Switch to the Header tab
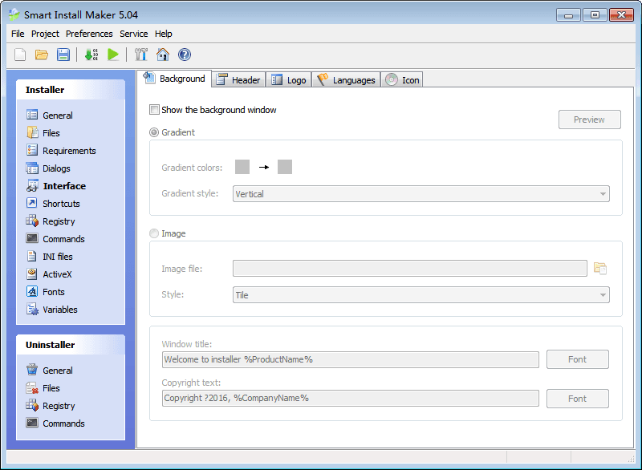 click(238, 79)
